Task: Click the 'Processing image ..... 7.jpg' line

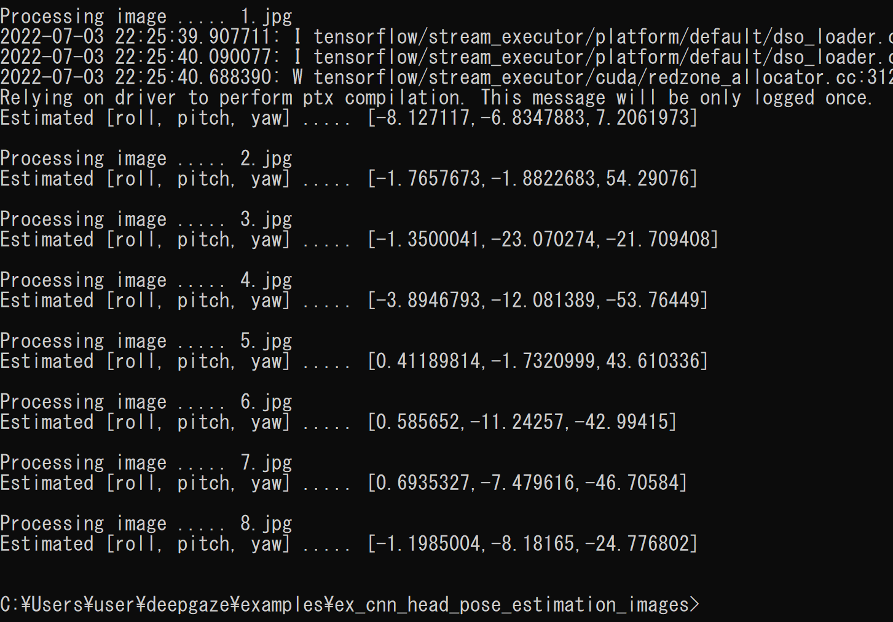Action: coord(146,463)
